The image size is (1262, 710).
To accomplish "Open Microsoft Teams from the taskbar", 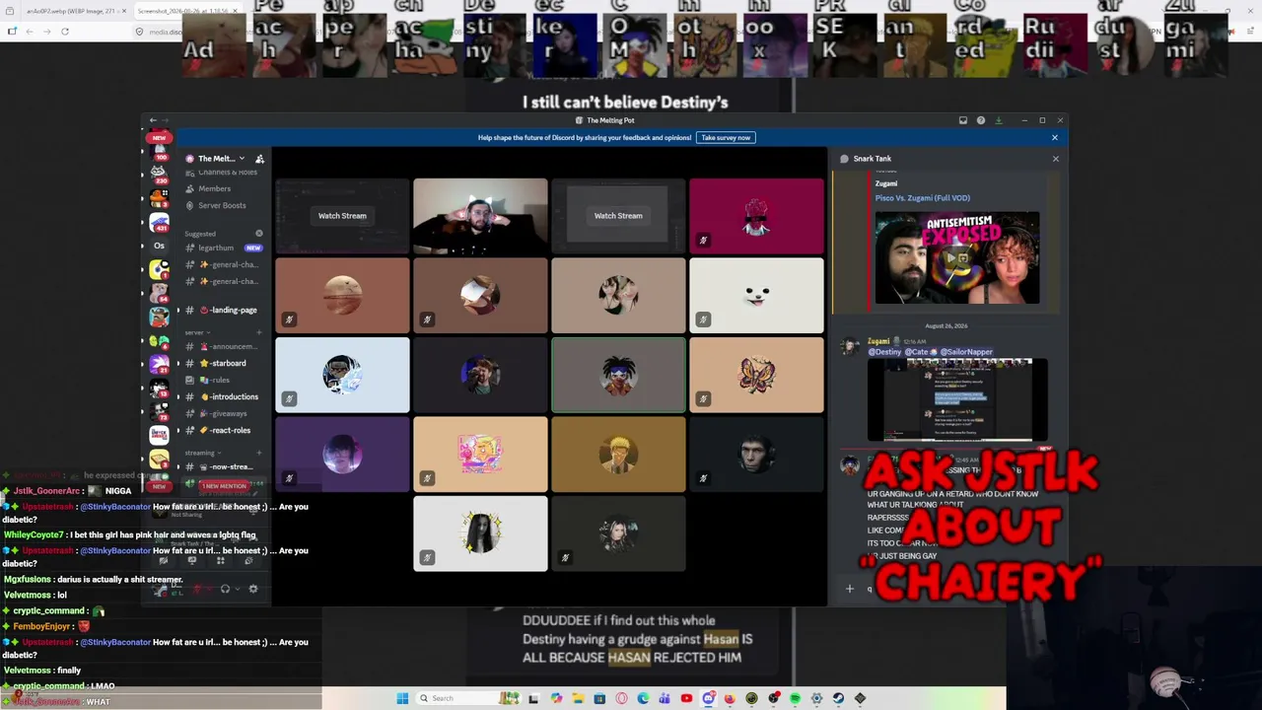I will click(x=665, y=698).
